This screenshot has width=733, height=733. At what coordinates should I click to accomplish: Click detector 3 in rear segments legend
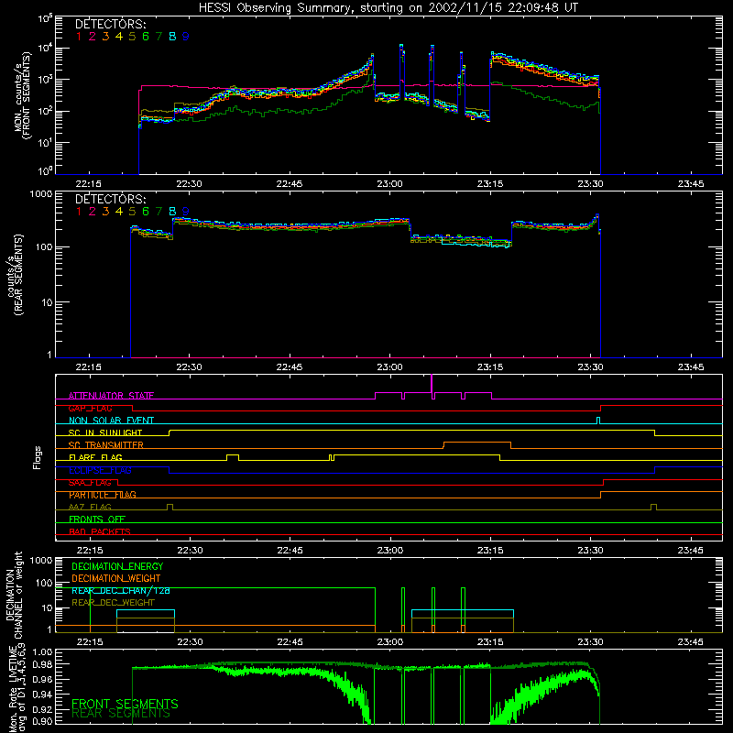point(105,212)
